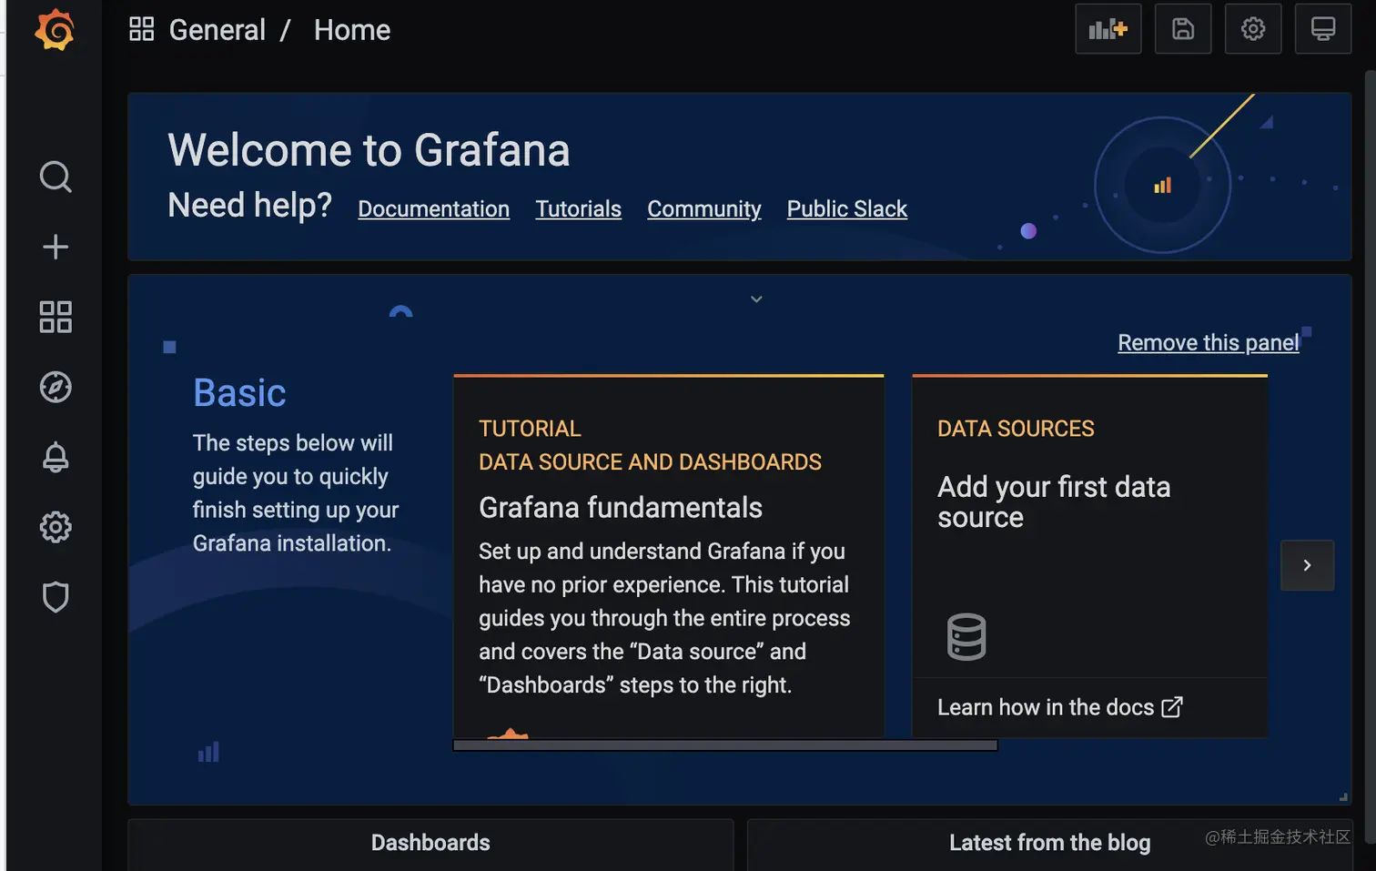Open the Search dashboards magnifier icon
This screenshot has height=871, width=1376.
56,177
